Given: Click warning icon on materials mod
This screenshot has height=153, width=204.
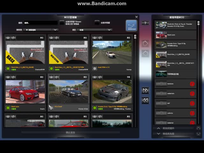Looking at the screenshot, I should pos(192,93).
